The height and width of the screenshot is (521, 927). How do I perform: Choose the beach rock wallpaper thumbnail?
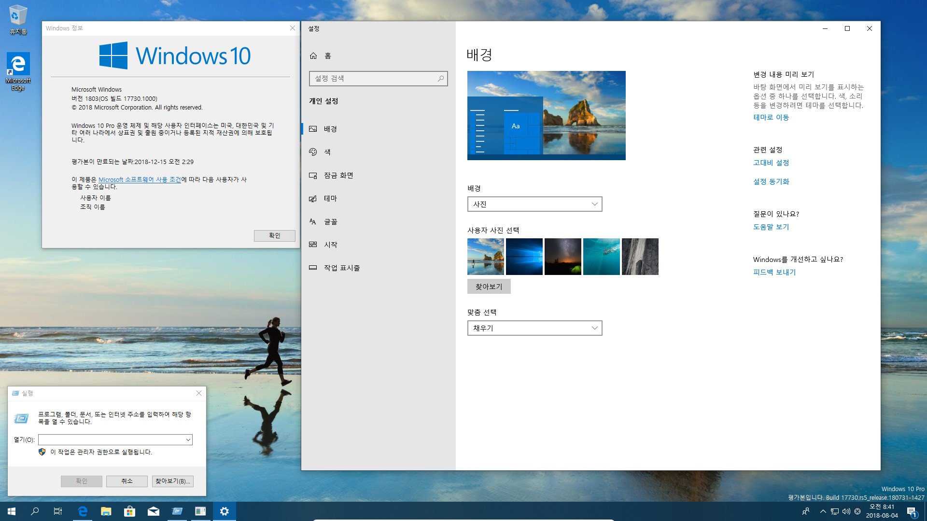[x=486, y=257]
